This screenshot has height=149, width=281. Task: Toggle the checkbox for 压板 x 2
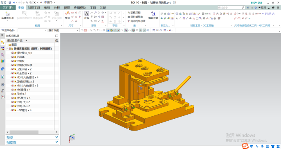tap(12, 94)
